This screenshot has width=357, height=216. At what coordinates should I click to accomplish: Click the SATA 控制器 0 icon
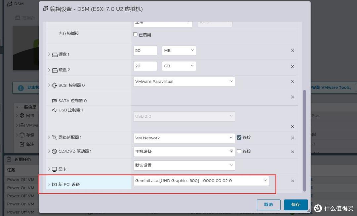point(55,100)
